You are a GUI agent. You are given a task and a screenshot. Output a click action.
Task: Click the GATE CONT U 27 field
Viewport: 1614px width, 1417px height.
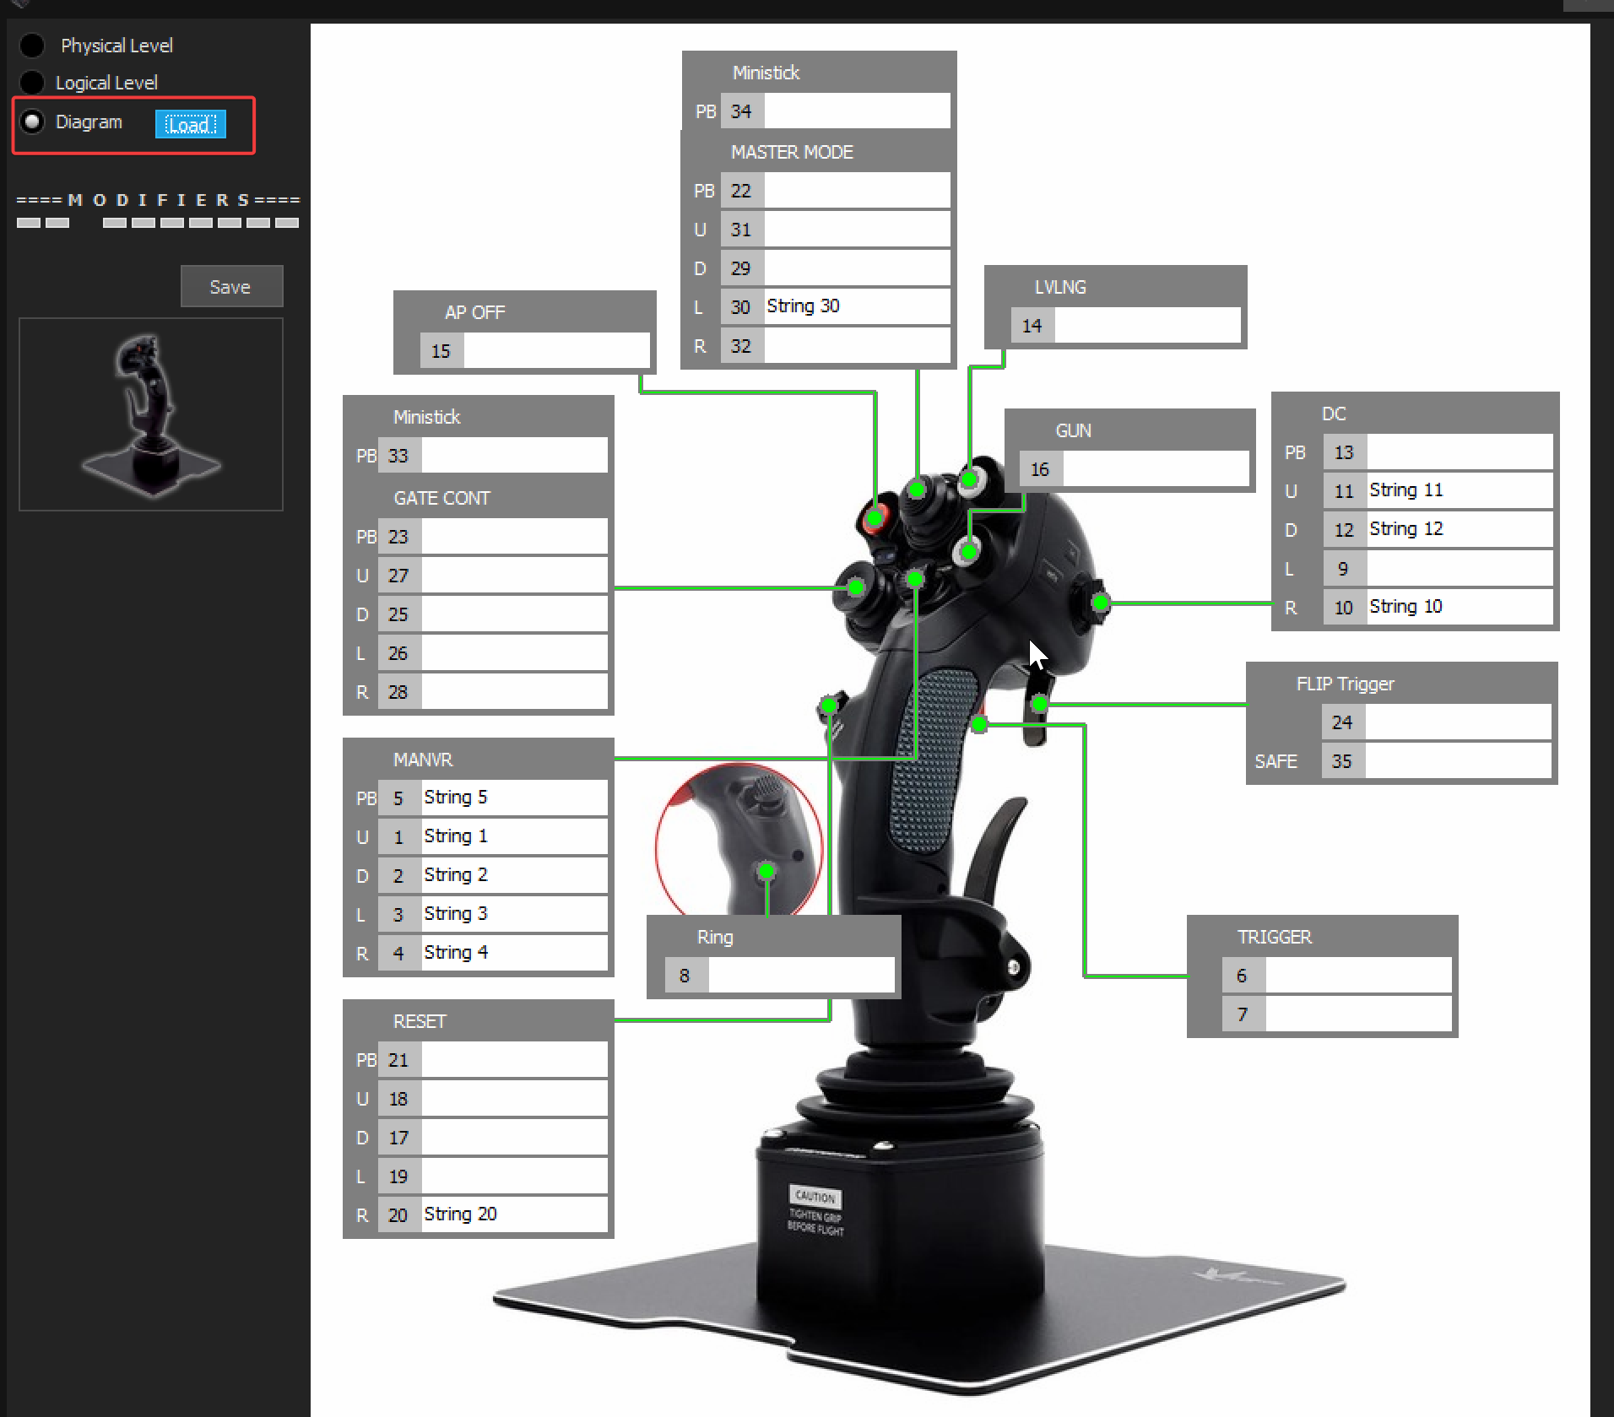(514, 575)
